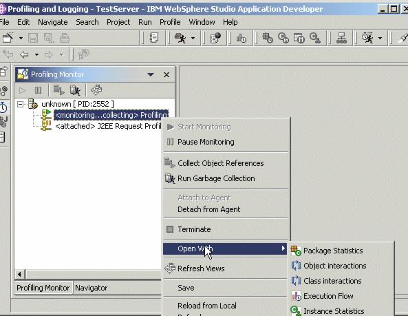
Task: Select Package Statistics from Open With submenu
Action: coord(333,251)
